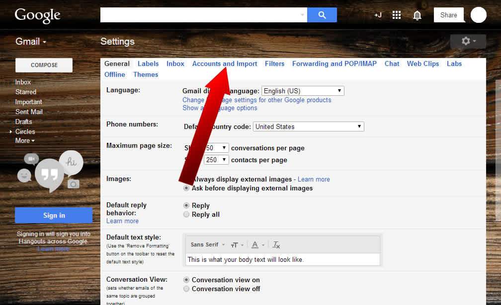This screenshot has width=501, height=305.
Task: Open the Sans Serif font dropdown
Action: pyautogui.click(x=208, y=245)
